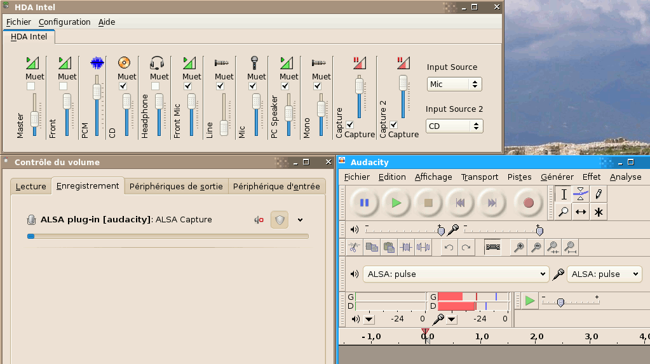Click the Redo arrow in Audacity
The image size is (650, 364).
(x=466, y=248)
